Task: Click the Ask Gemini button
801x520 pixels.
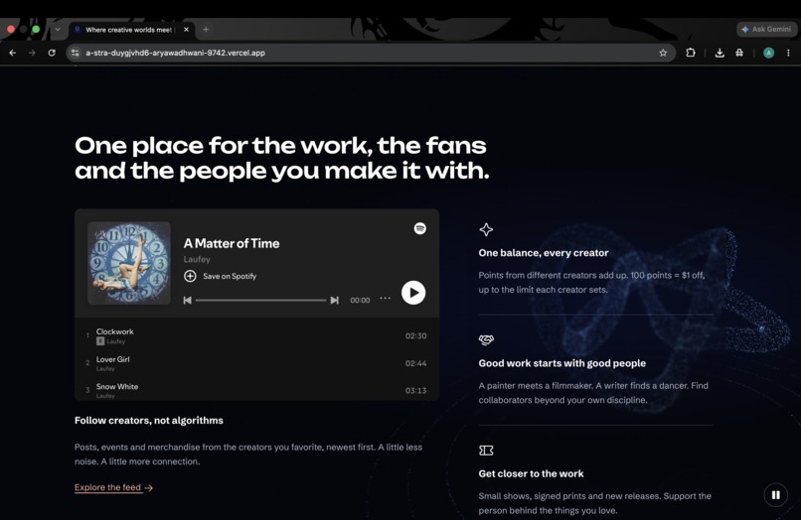Action: coord(766,29)
